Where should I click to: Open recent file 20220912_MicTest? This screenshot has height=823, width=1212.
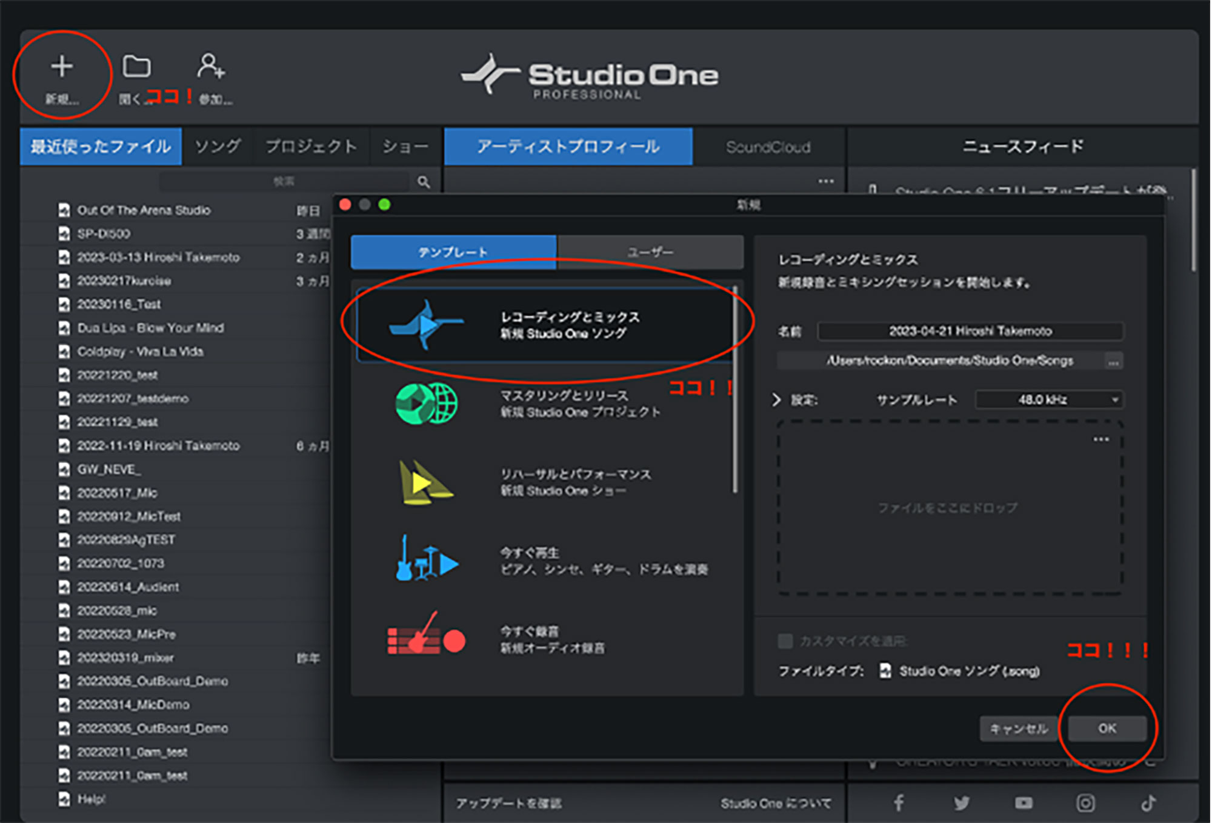(129, 516)
